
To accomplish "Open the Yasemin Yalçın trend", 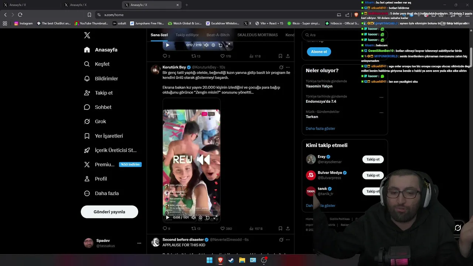I will (319, 86).
